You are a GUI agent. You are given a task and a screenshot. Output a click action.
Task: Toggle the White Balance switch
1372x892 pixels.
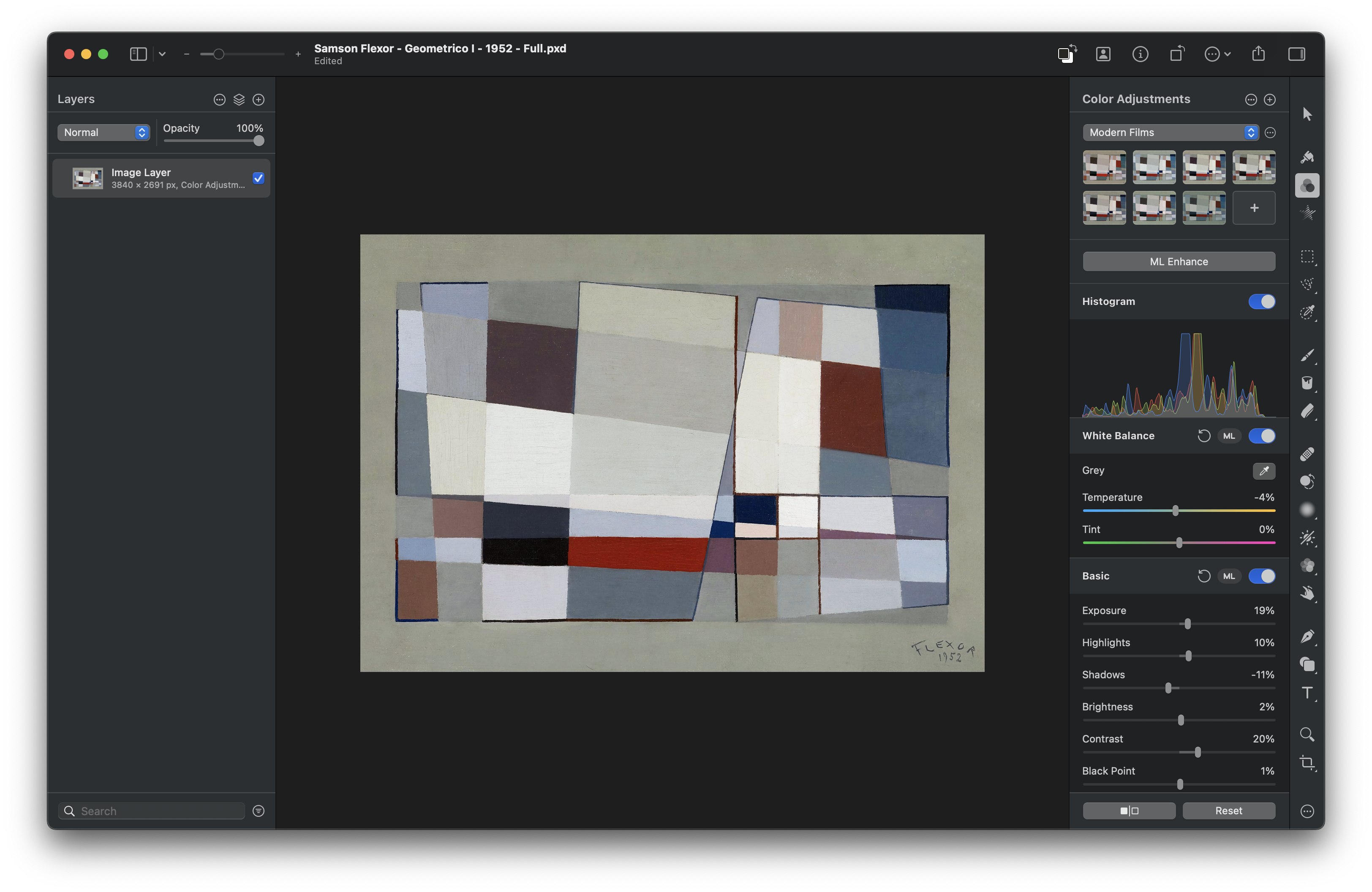click(1261, 435)
